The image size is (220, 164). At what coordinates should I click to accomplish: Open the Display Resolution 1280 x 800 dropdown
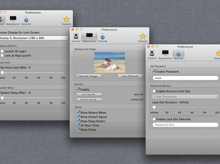click(x=33, y=38)
